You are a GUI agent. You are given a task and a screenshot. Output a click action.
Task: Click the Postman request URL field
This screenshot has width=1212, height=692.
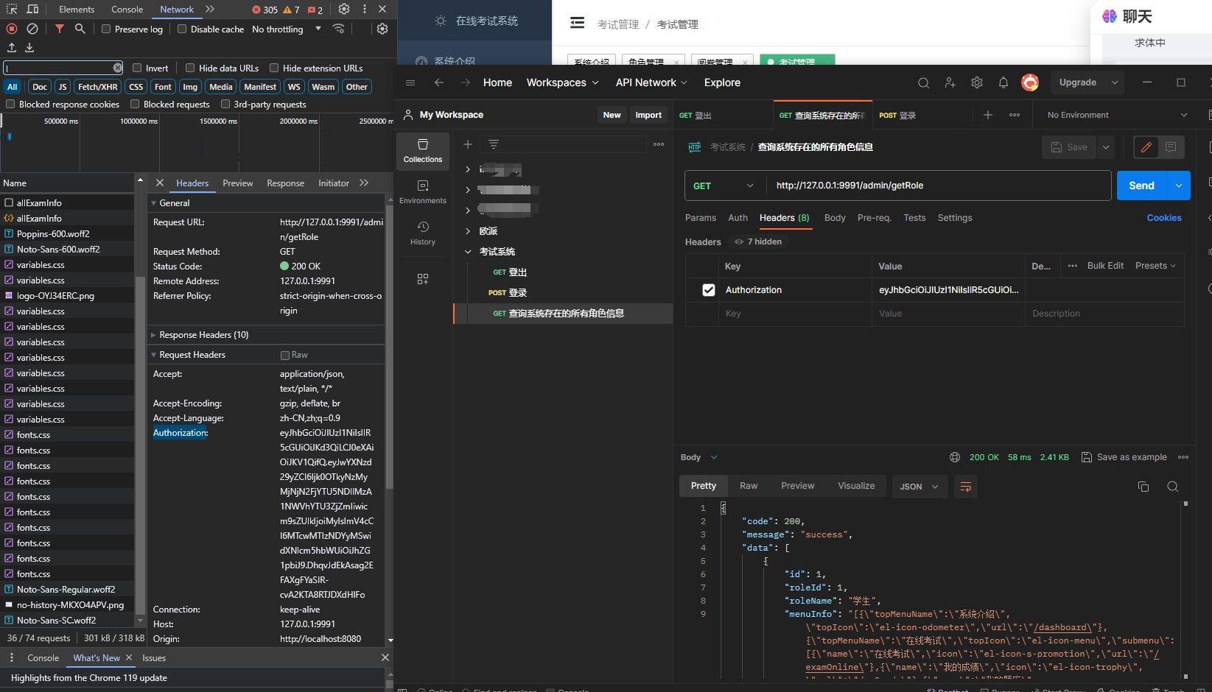pos(939,186)
